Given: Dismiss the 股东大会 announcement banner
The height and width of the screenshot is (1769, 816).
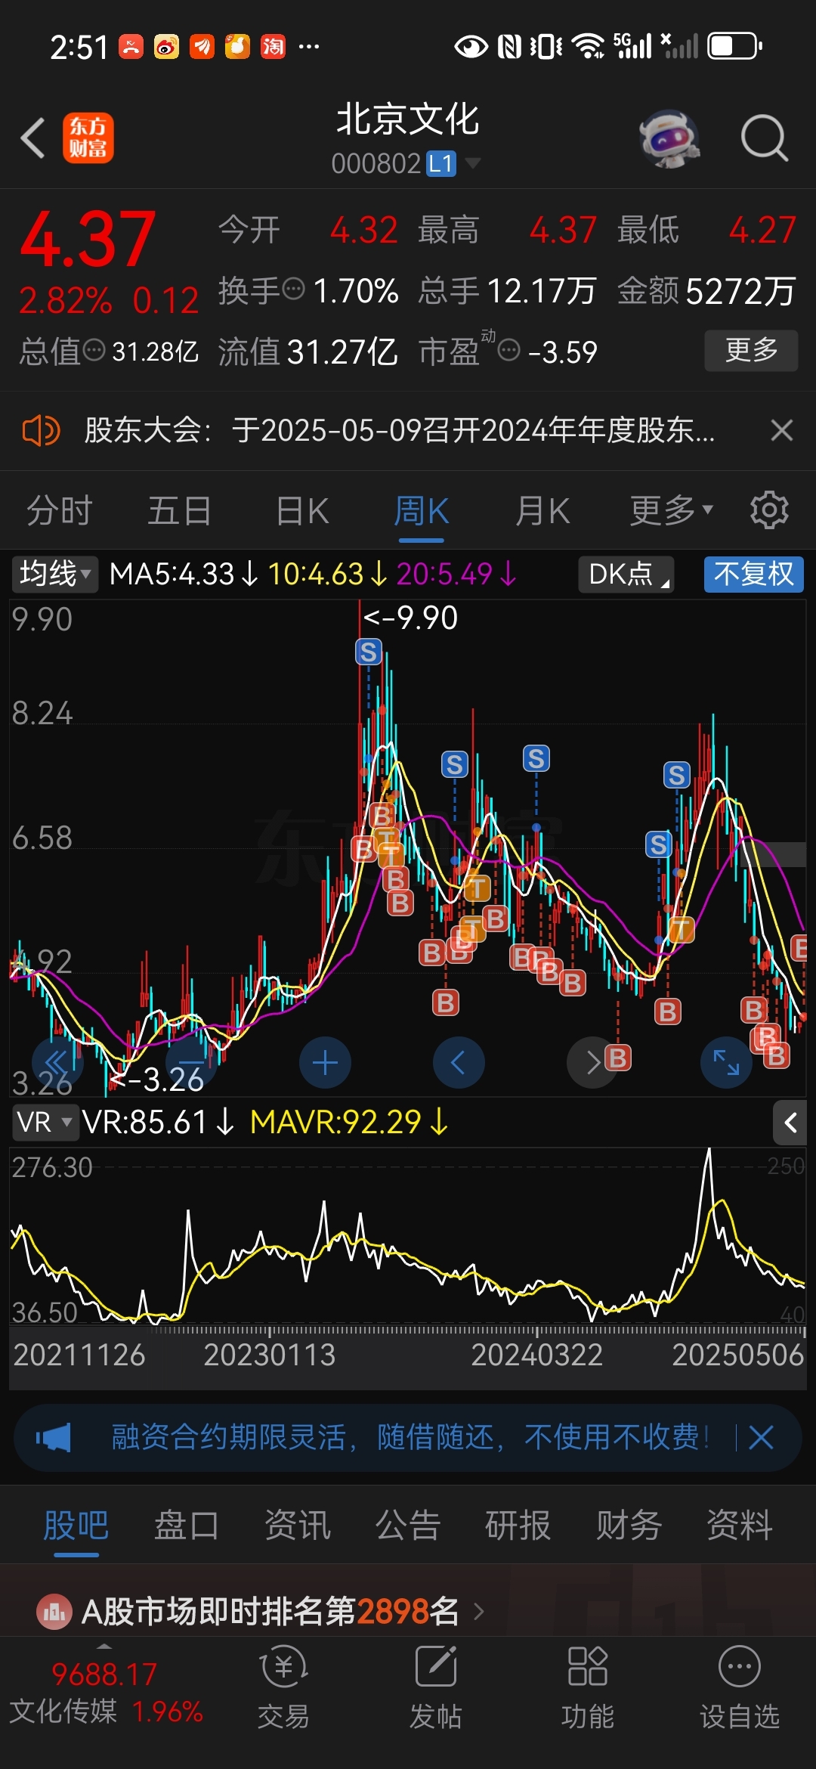Looking at the screenshot, I should click(782, 430).
